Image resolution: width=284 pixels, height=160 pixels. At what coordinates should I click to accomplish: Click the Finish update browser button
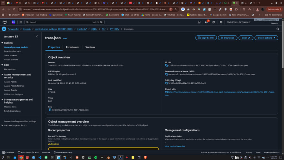[x=274, y=9]
